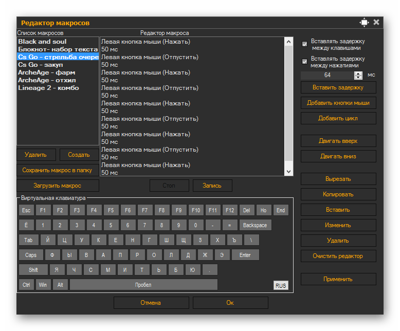The height and width of the screenshot is (331, 400).
Task: Select first line Левая кнопка мыши (Нажать)
Action: [192, 42]
